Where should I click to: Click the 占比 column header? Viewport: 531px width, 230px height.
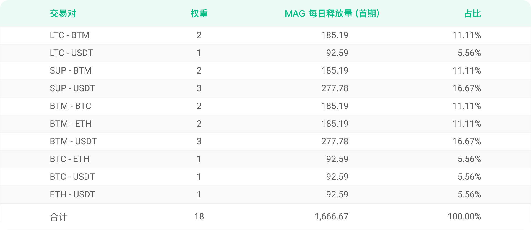(x=472, y=14)
